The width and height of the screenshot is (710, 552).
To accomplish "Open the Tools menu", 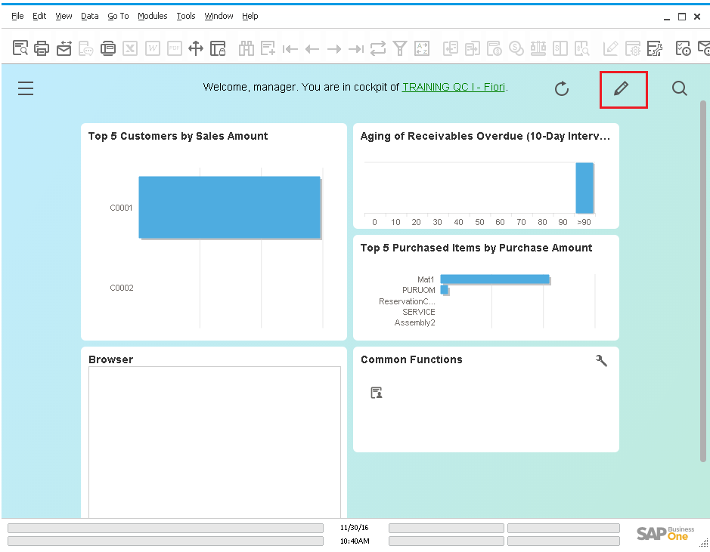I will (185, 16).
